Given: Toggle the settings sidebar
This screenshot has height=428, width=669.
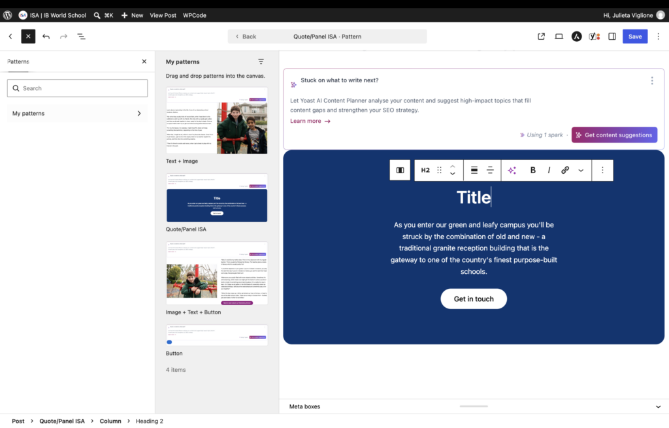Looking at the screenshot, I should (612, 37).
